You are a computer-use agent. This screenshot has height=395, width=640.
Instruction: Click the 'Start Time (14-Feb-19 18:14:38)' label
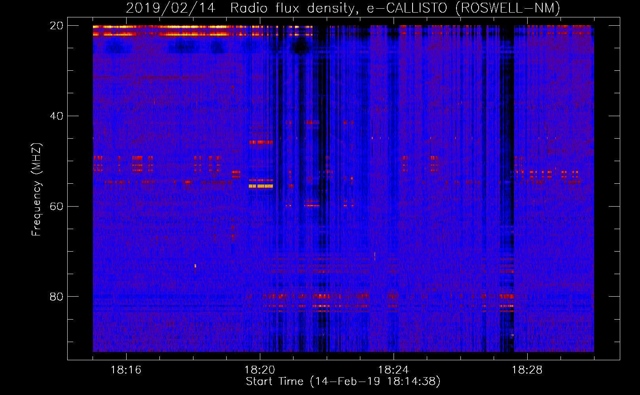pos(343,382)
